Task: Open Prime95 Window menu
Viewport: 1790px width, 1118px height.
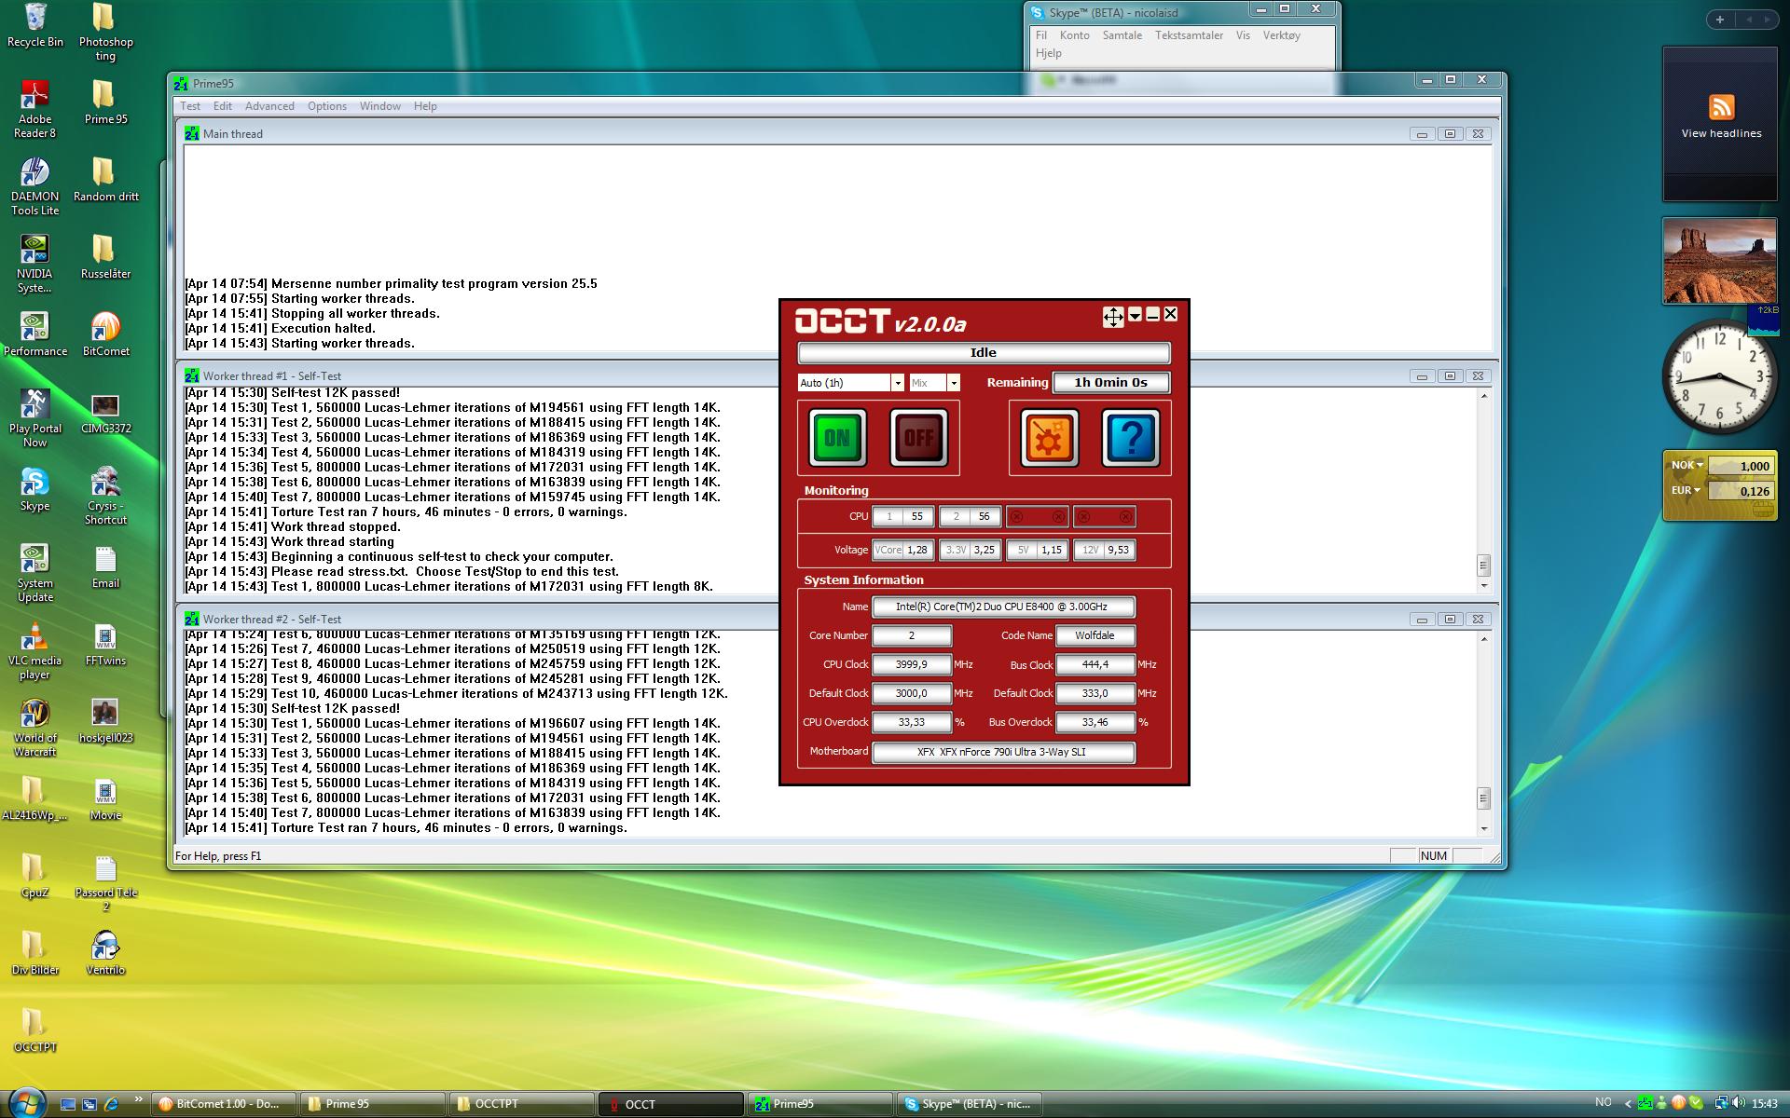Action: 380,106
